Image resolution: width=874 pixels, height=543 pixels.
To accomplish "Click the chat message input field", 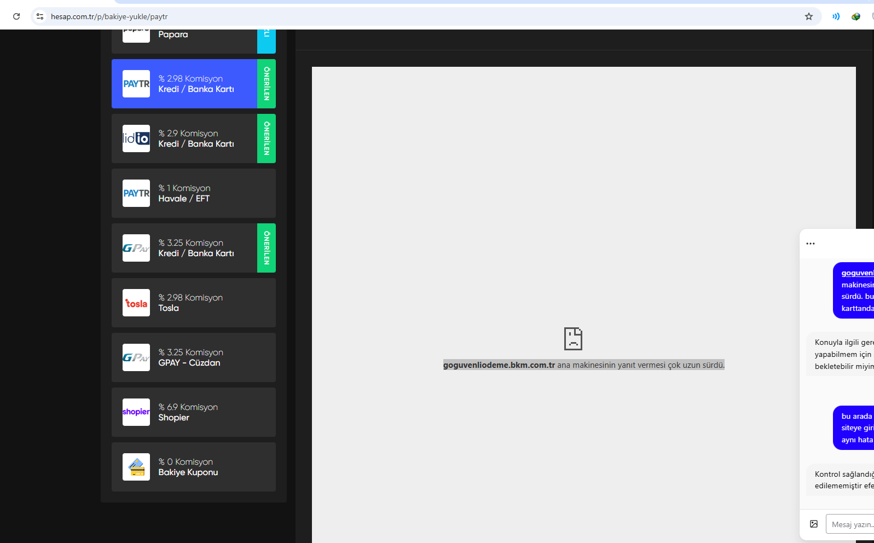I will click(850, 524).
